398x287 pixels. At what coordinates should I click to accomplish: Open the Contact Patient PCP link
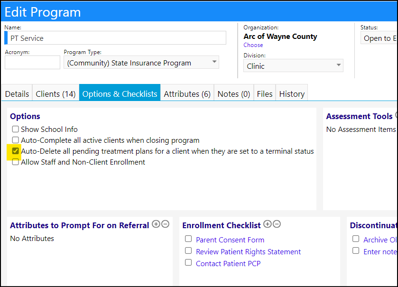pyautogui.click(x=228, y=264)
